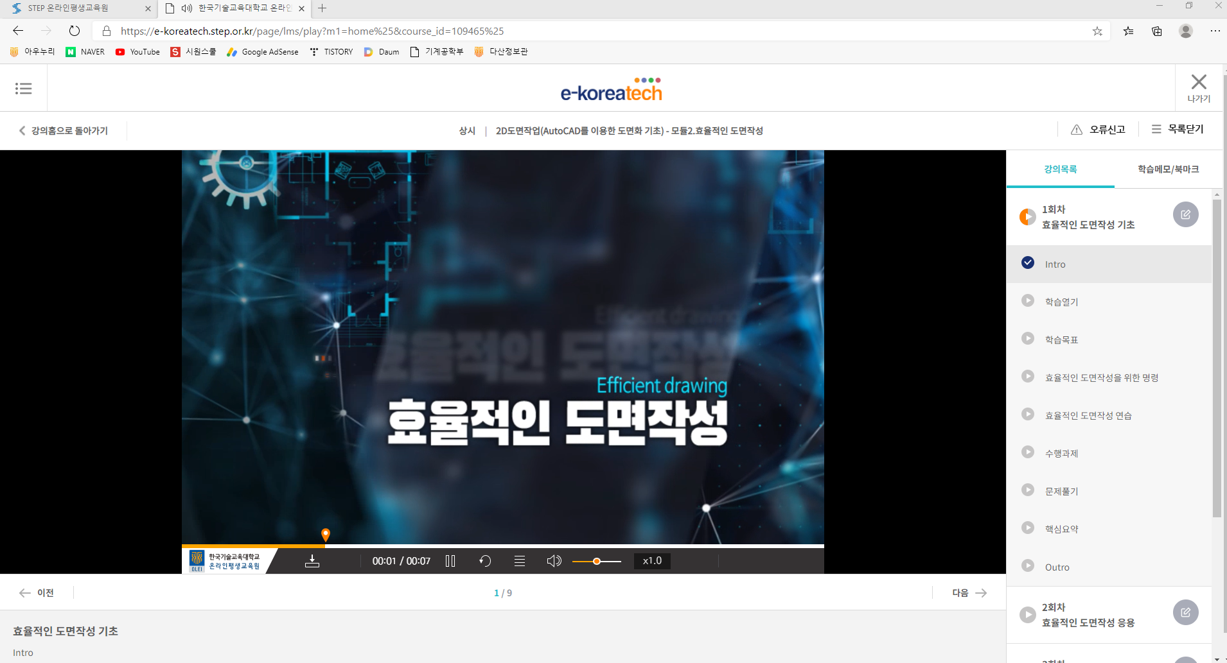Return via 강의홈으로 돌아가기 link
This screenshot has width=1227, height=663.
click(x=63, y=130)
